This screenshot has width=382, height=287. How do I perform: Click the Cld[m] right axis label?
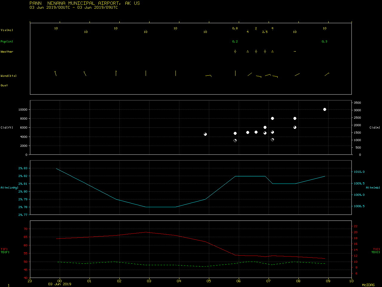pyautogui.click(x=375, y=128)
